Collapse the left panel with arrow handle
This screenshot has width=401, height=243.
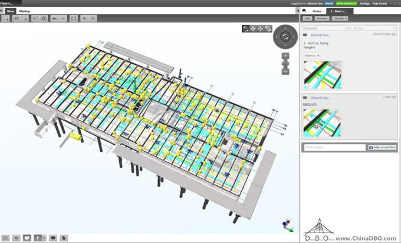[x=2, y=11]
